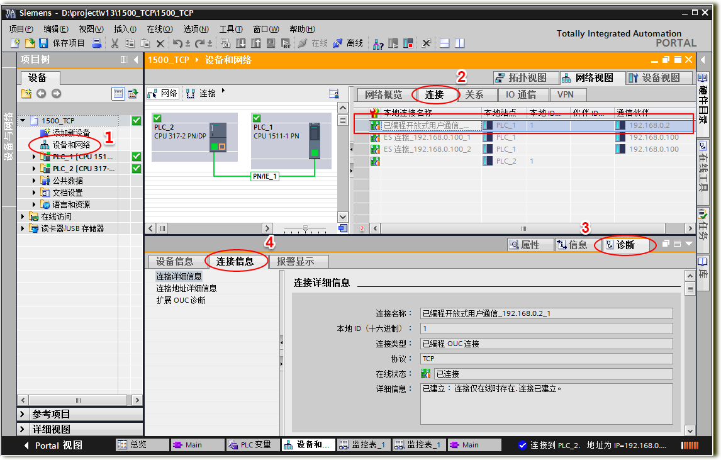Viewport: 721px width, 460px height.
Task: Open 扩展 OUC 诊断 section
Action: tap(181, 300)
